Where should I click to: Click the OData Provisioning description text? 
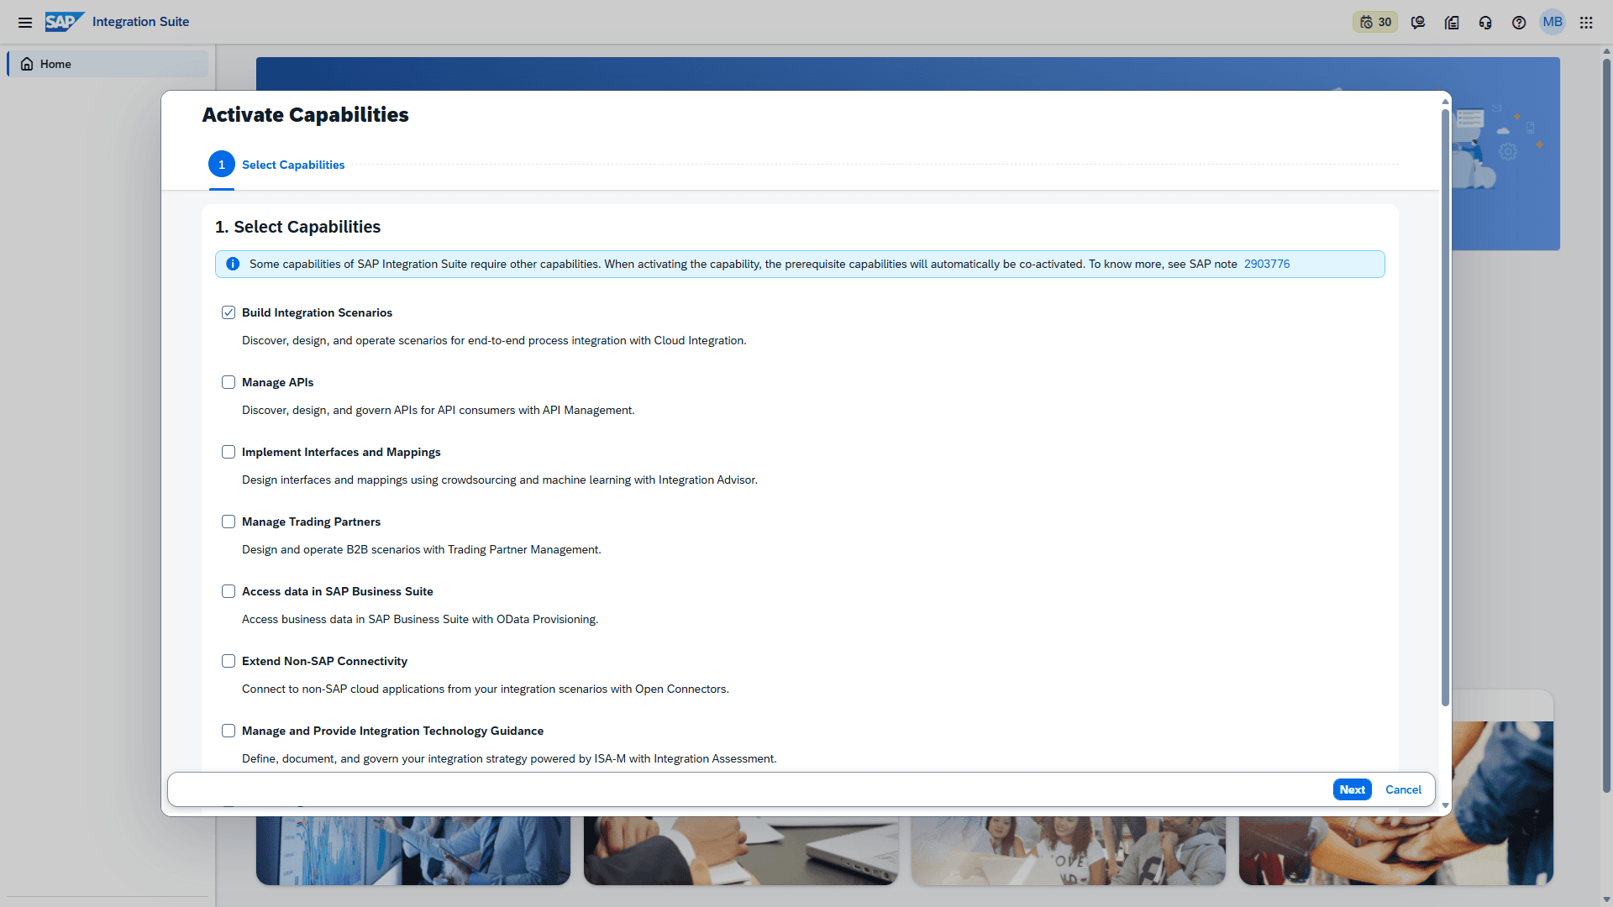coord(420,619)
